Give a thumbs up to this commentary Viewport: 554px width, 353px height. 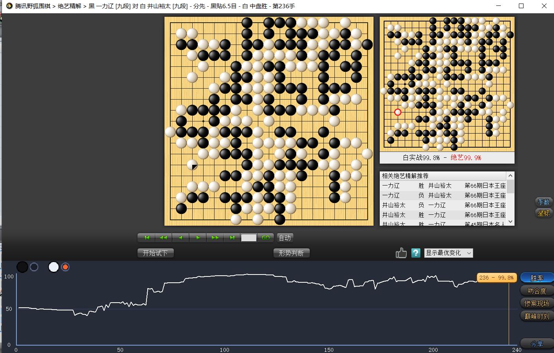(401, 253)
